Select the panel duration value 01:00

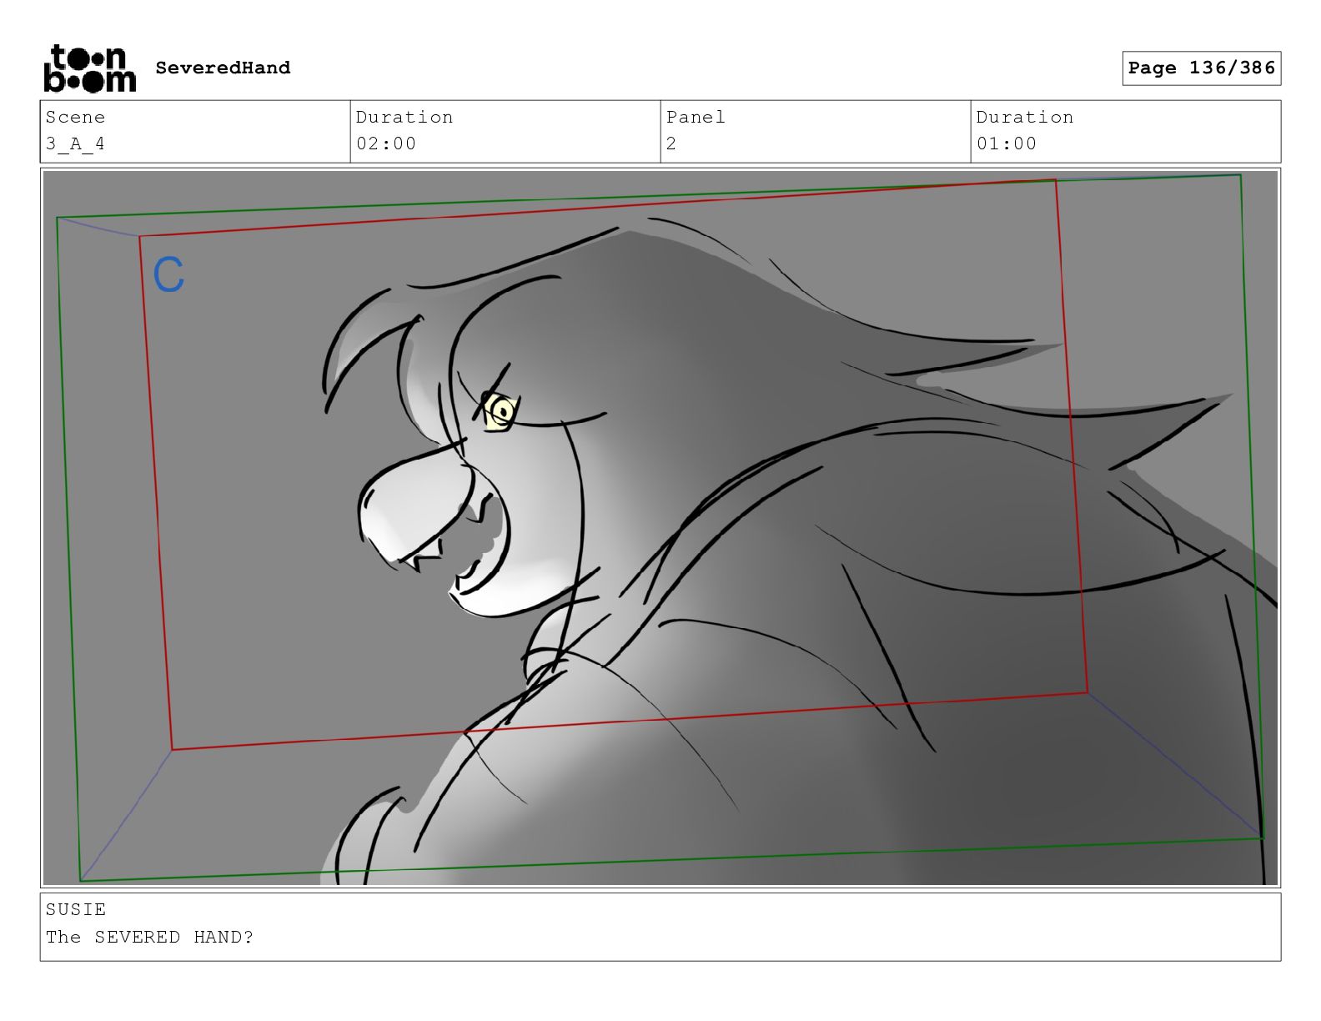1007,143
